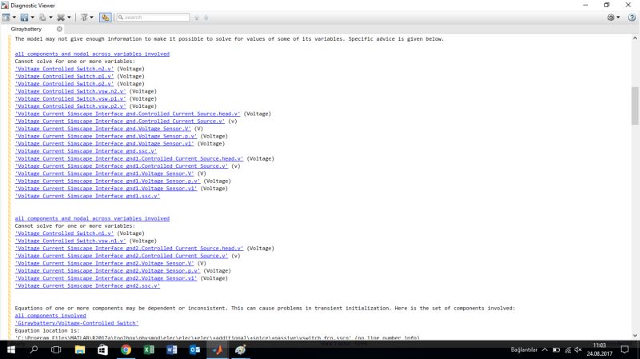
Task: Open Excel from taskbar
Action: point(149,349)
